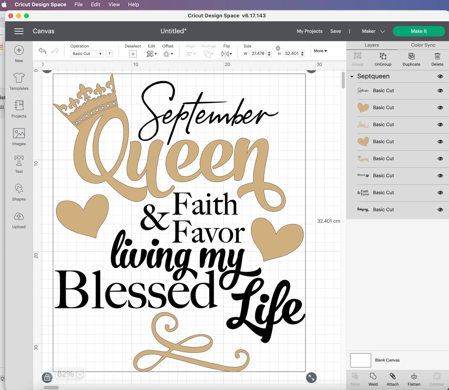Duplicate the selected layer
449x390 pixels.
coord(411,59)
